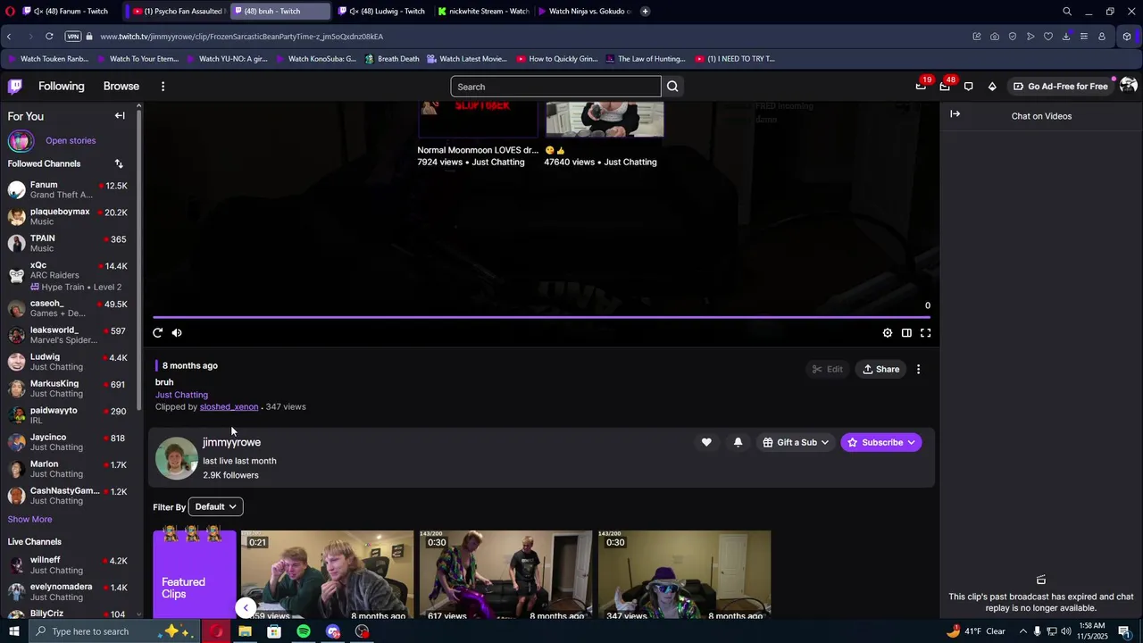Open the user profile avatar menu
Viewport: 1143px width, 643px height.
pos(1128,86)
